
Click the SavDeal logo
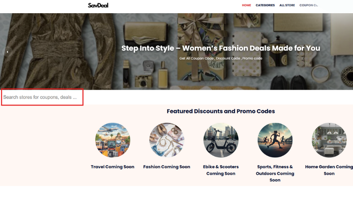[x=98, y=5]
